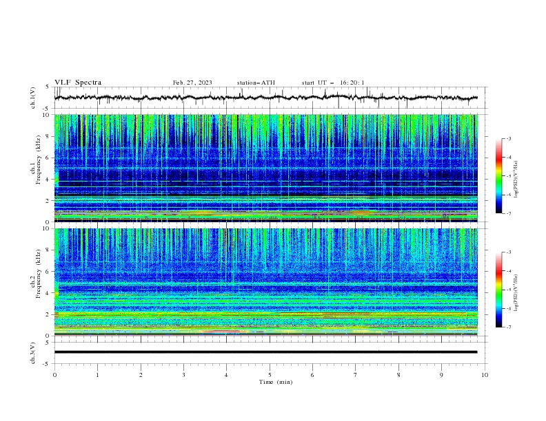Click time axis tick label "6"
Viewport: 546px width, 421px height.
tap(312, 375)
